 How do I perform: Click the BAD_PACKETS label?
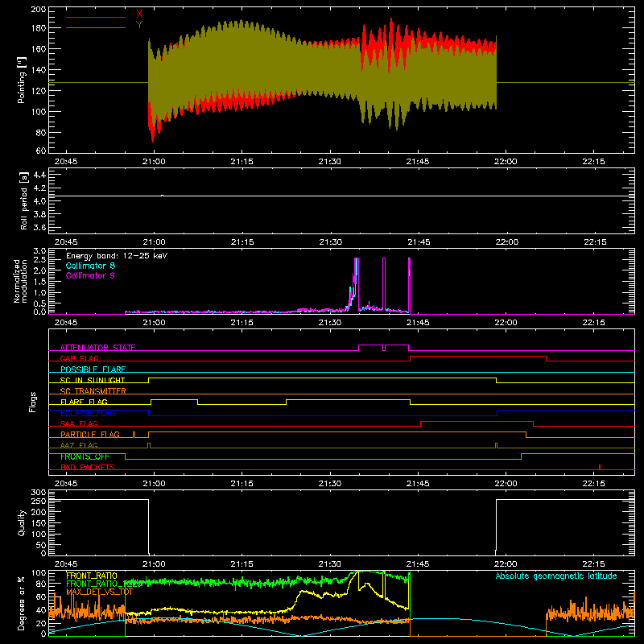pos(88,467)
